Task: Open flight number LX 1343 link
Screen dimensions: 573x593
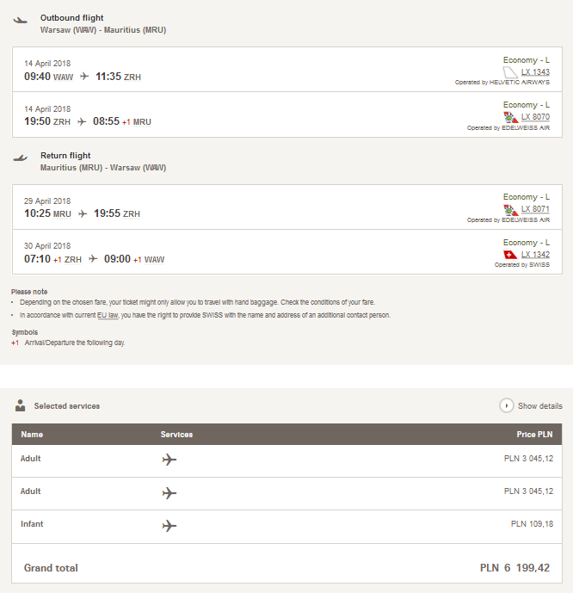Action: coord(535,71)
